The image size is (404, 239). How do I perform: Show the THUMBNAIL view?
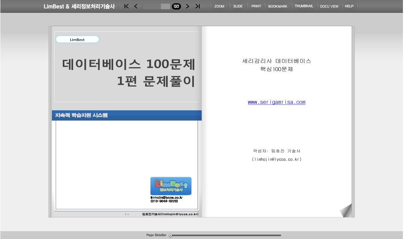pos(304,6)
